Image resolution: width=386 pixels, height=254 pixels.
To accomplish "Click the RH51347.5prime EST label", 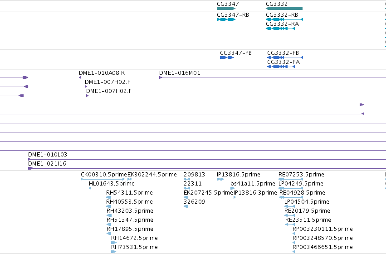I will pyautogui.click(x=130, y=220).
